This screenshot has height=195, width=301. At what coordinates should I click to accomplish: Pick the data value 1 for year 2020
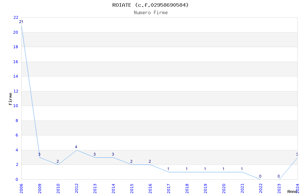pos(223,169)
